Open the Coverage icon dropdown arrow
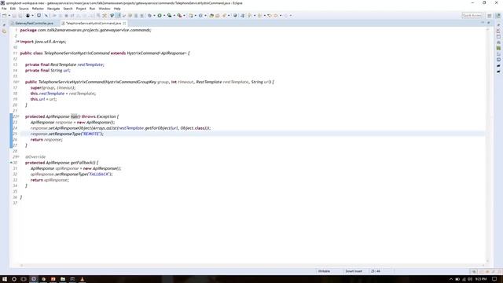Screen dimensions: 503x283 click(174, 16)
